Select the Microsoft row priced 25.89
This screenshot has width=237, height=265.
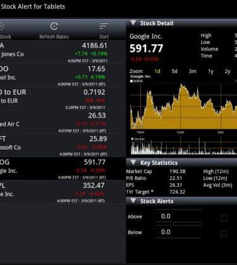click(63, 146)
